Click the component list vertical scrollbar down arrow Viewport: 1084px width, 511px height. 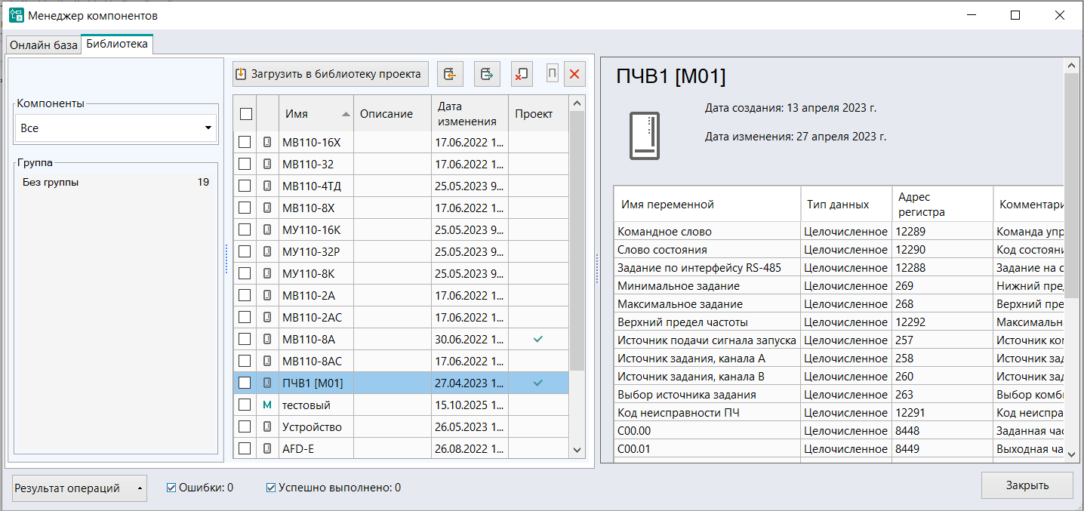577,450
